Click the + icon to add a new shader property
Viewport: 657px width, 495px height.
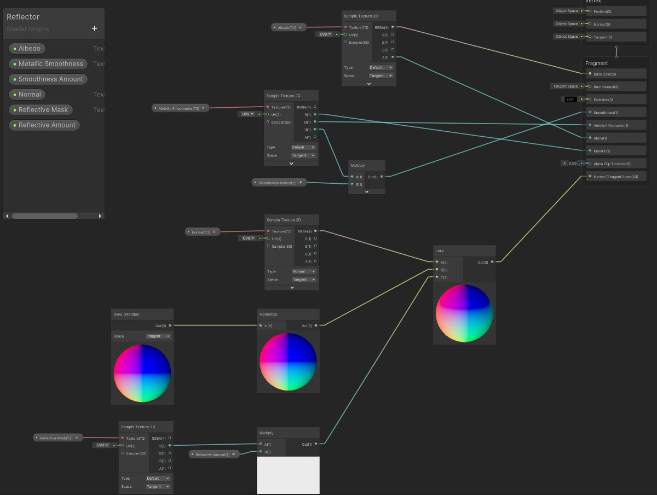click(x=94, y=28)
